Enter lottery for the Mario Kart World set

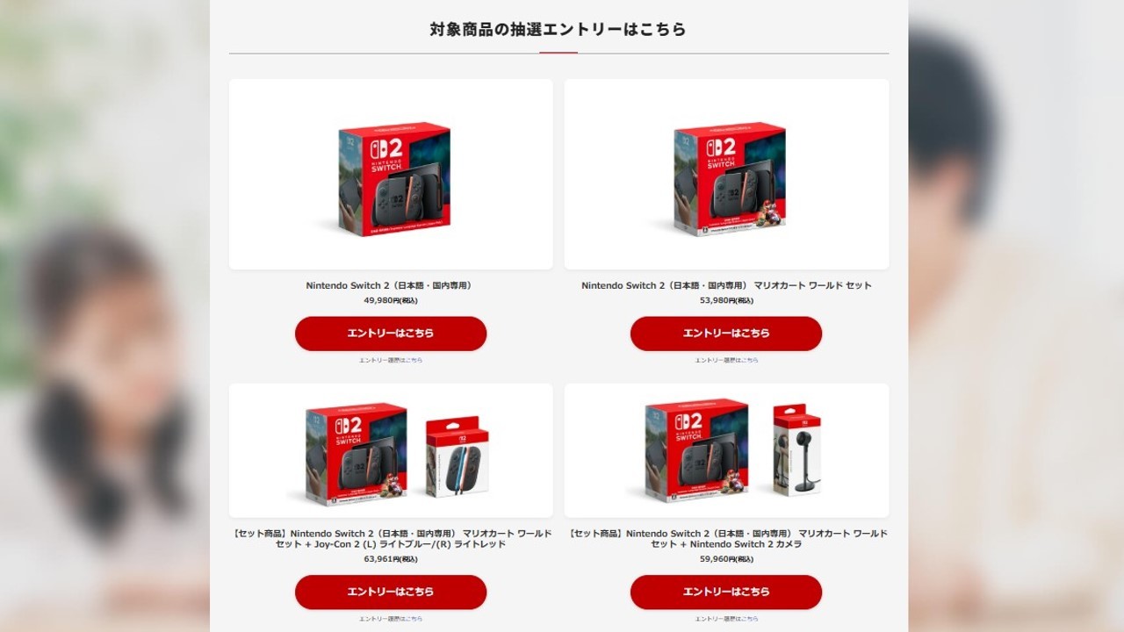(x=726, y=334)
